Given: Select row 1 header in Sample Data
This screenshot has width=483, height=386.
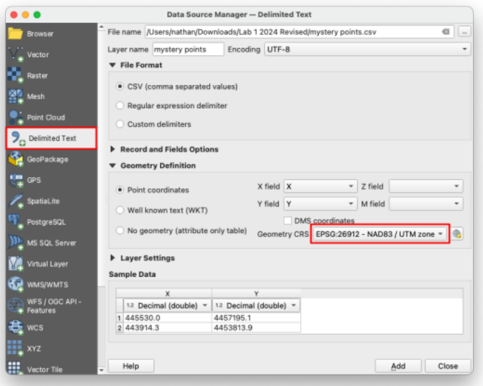Looking at the screenshot, I should [x=119, y=318].
